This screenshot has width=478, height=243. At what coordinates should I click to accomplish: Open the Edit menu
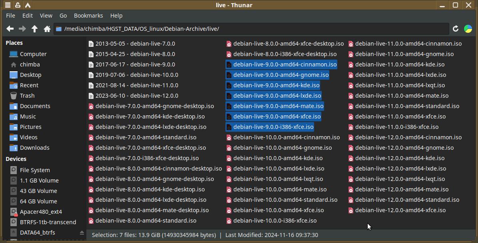[28, 16]
